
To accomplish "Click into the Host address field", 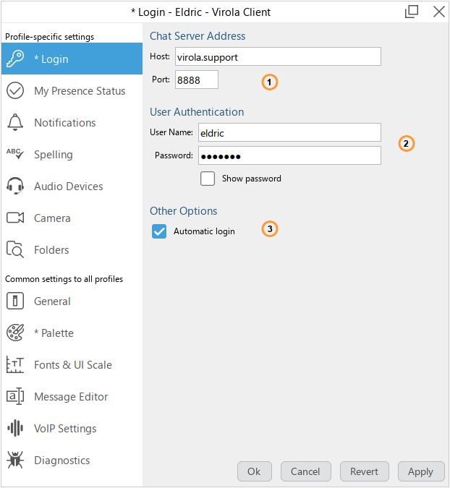I will [278, 56].
